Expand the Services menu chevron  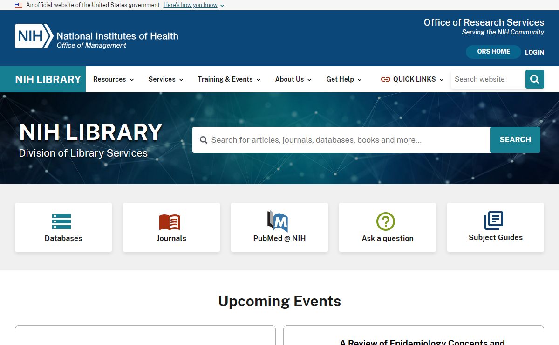tap(181, 80)
